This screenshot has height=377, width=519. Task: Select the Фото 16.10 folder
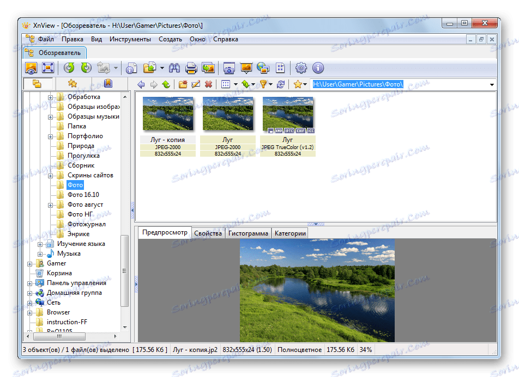click(83, 195)
